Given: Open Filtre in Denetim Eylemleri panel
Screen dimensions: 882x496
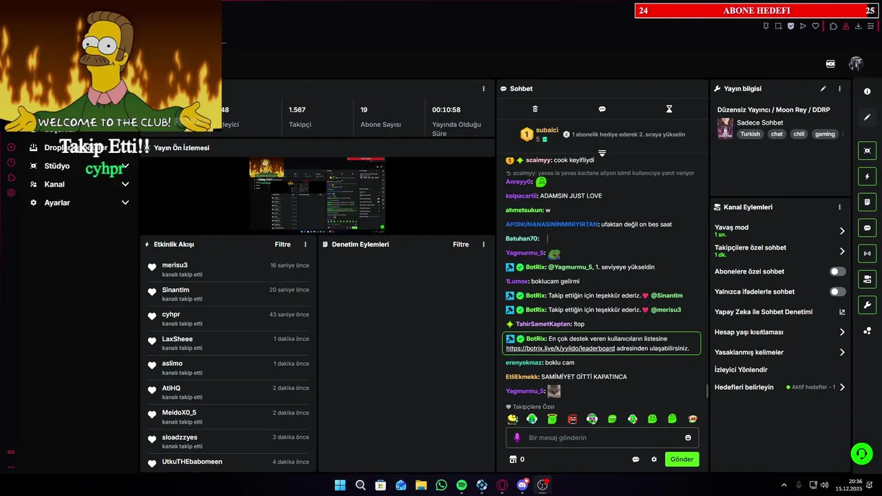Looking at the screenshot, I should pos(460,245).
